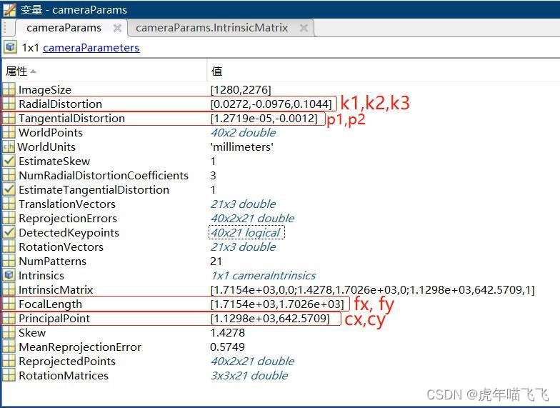Open ReprojectionErrors 40x2x21 double value

coord(253,219)
